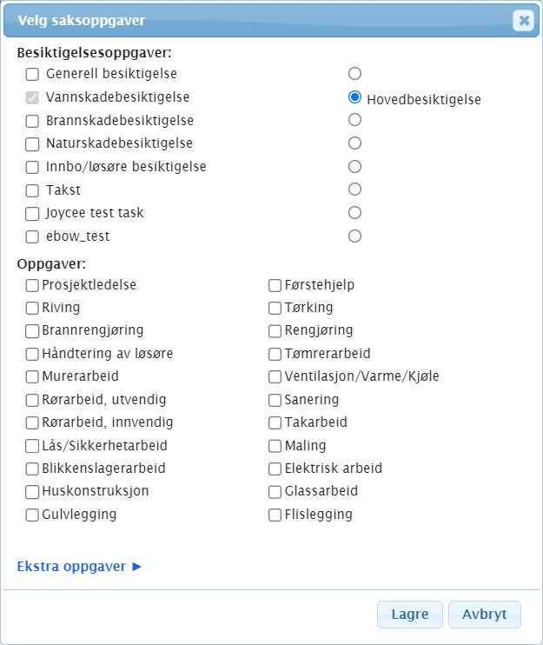This screenshot has width=543, height=645.
Task: Tick Ventilasjon/Varme/Kjøle checkbox
Action: coord(275,377)
